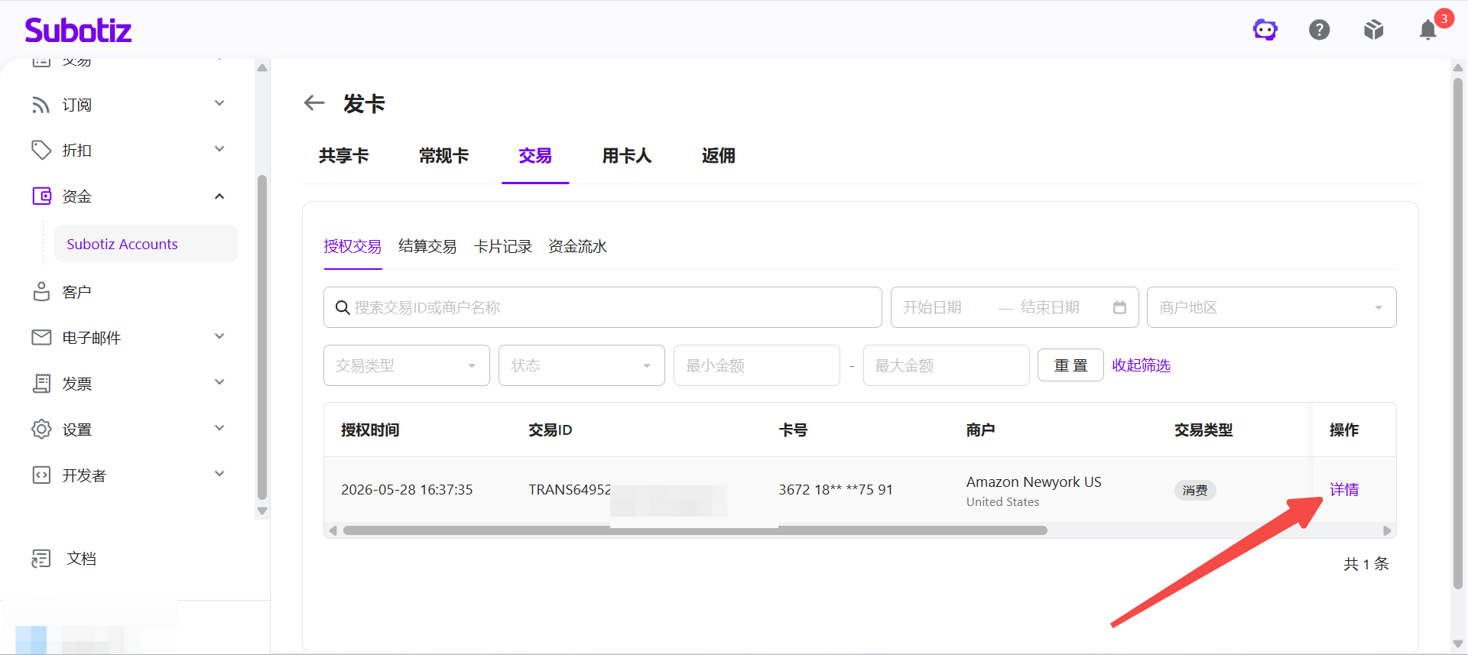Click the 交易ID column header
The height and width of the screenshot is (655, 1468).
tap(550, 430)
